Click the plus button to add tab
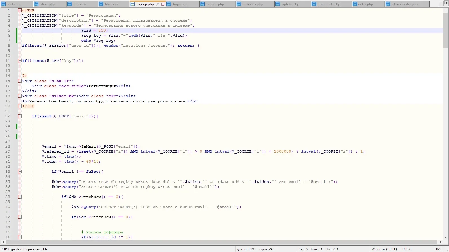Screen dimensions: 449x252 [446, 3]
